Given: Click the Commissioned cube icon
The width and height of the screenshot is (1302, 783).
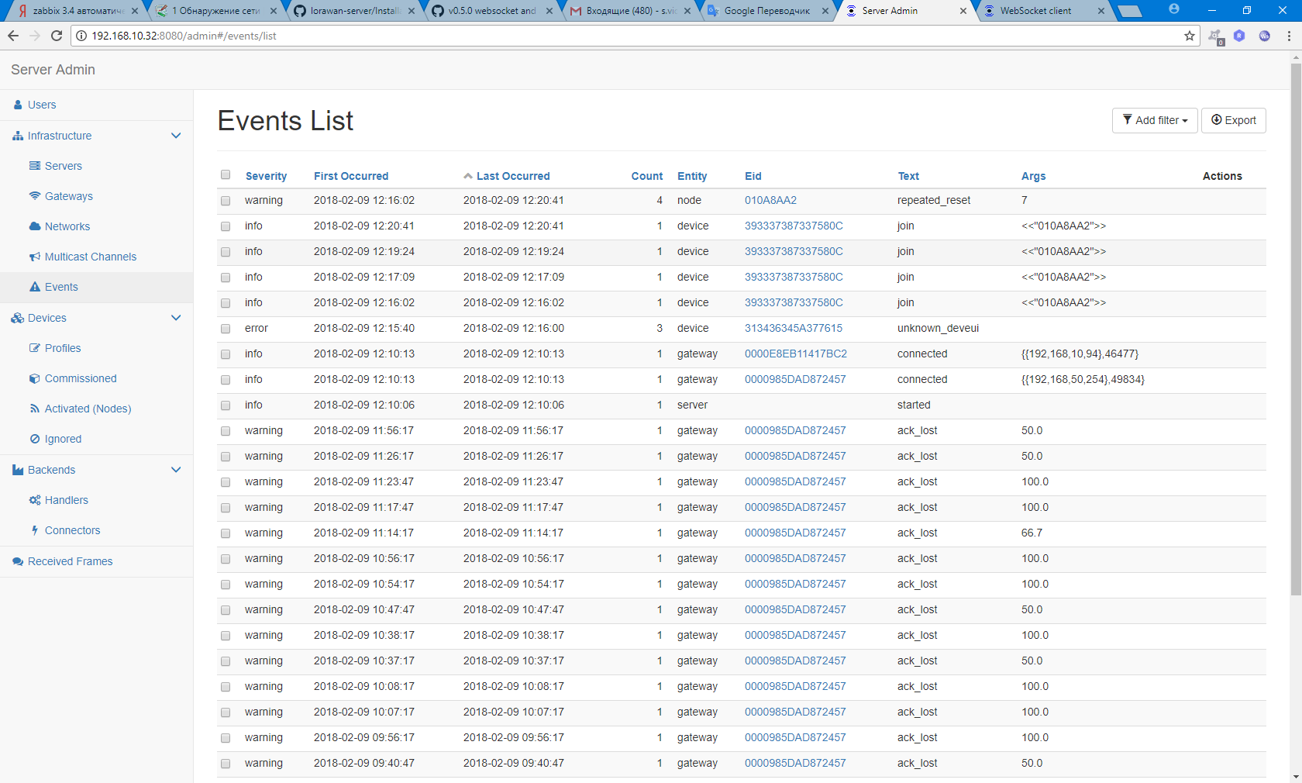Looking at the screenshot, I should coord(35,378).
